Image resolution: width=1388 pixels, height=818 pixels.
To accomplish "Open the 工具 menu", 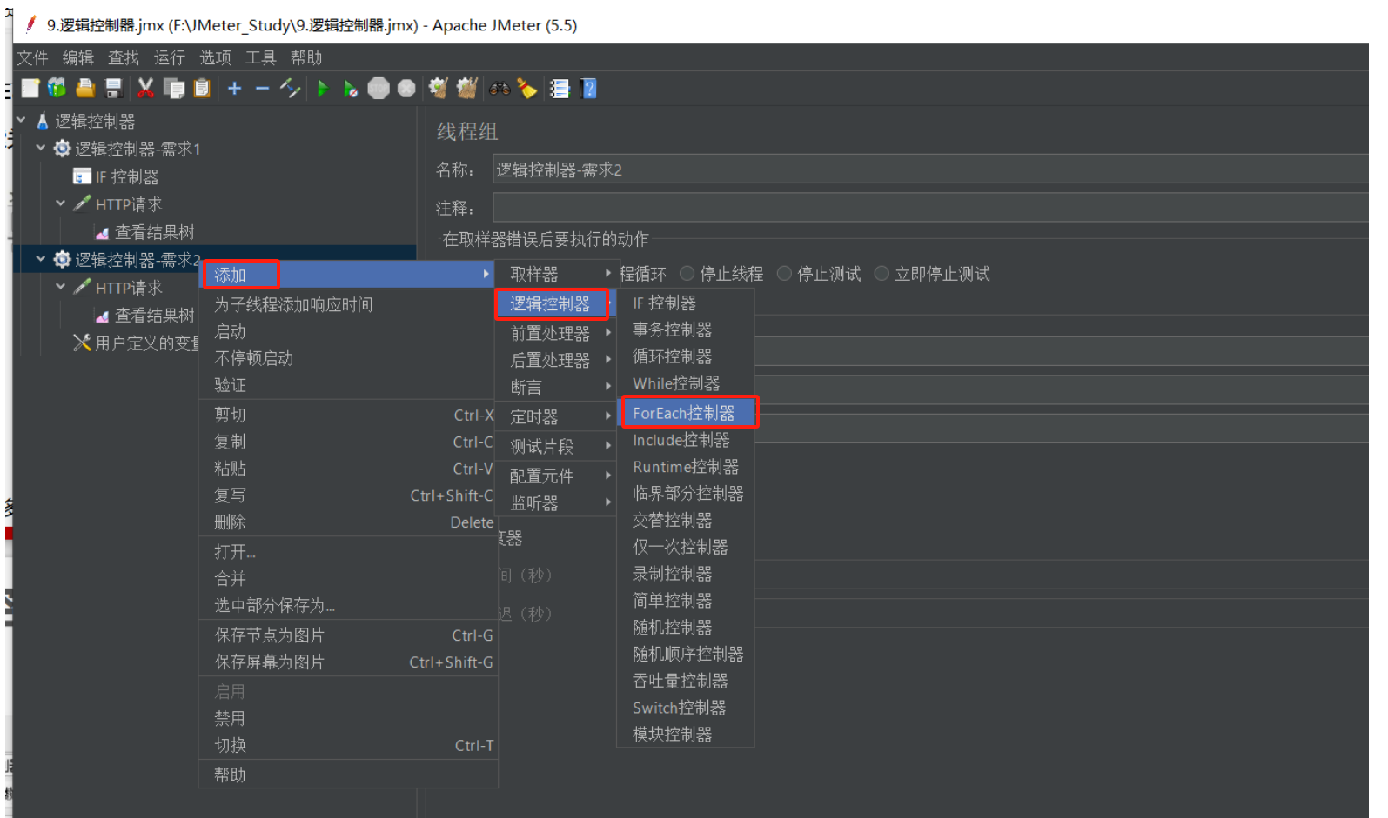I will [x=261, y=57].
